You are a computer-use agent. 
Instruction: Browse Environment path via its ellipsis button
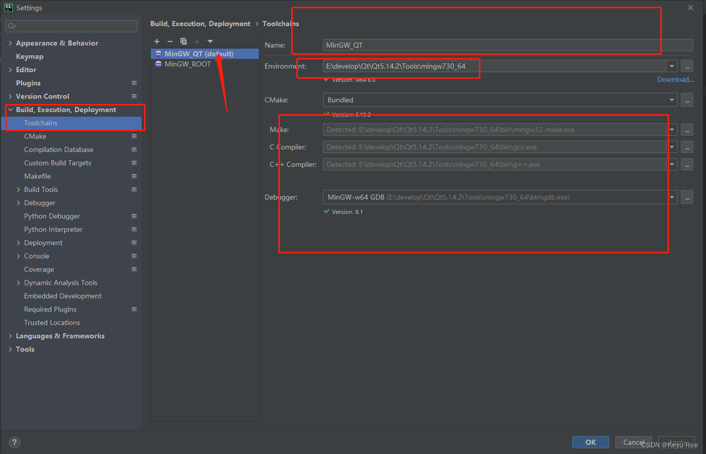point(687,66)
